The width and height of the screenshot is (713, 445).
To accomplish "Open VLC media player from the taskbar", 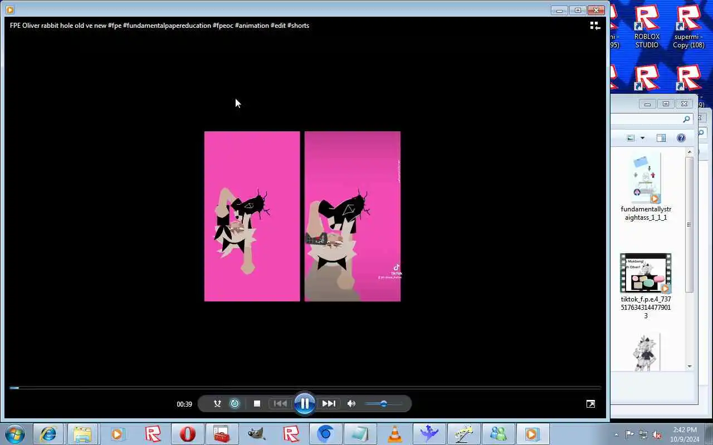I will pyautogui.click(x=394, y=434).
